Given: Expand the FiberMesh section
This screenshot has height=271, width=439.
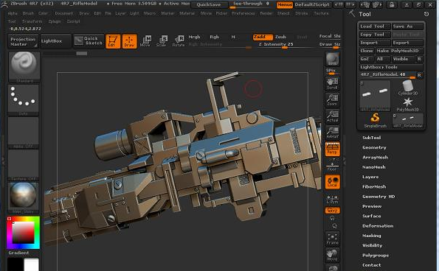Looking at the screenshot, I should 374,186.
